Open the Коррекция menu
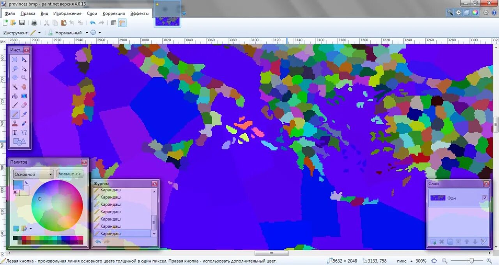The width and height of the screenshot is (499, 265). pos(113,13)
